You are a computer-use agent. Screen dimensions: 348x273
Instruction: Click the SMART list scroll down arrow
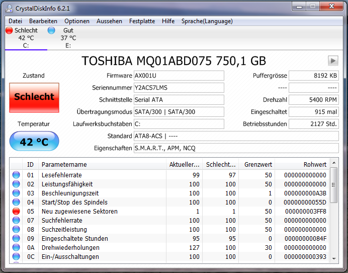coord(334,258)
